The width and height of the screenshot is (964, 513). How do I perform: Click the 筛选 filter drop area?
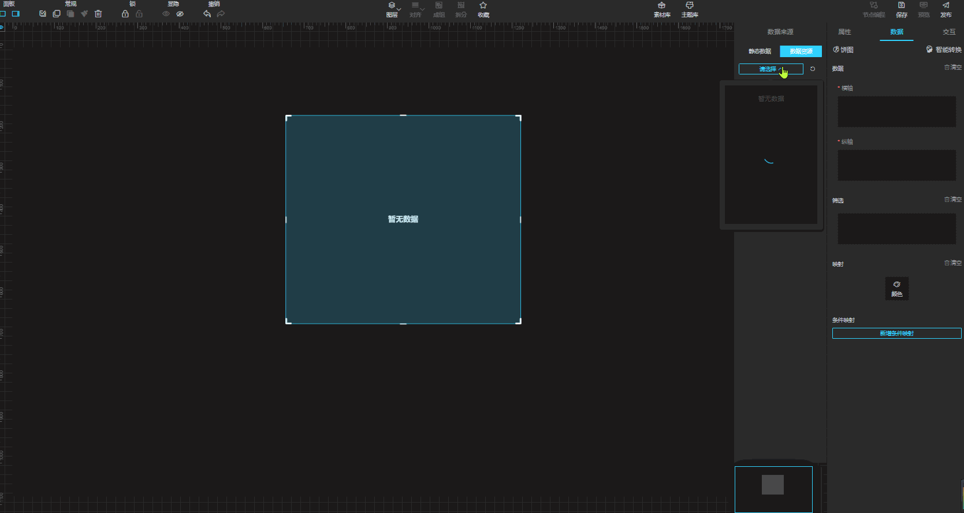click(x=896, y=229)
